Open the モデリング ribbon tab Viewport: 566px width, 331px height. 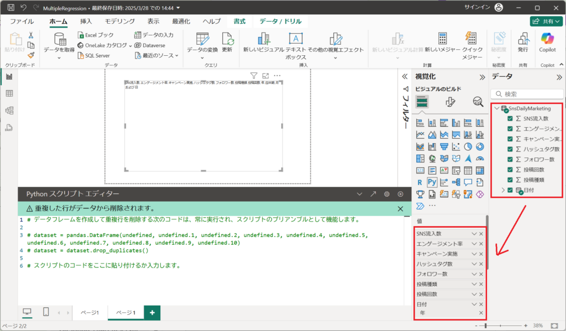[120, 22]
